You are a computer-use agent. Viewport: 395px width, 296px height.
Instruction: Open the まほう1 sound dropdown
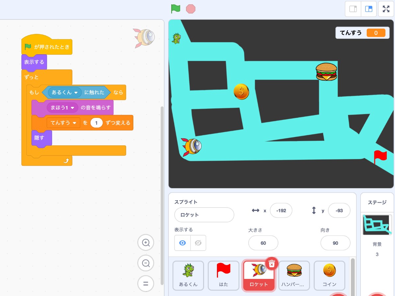[x=62, y=108]
